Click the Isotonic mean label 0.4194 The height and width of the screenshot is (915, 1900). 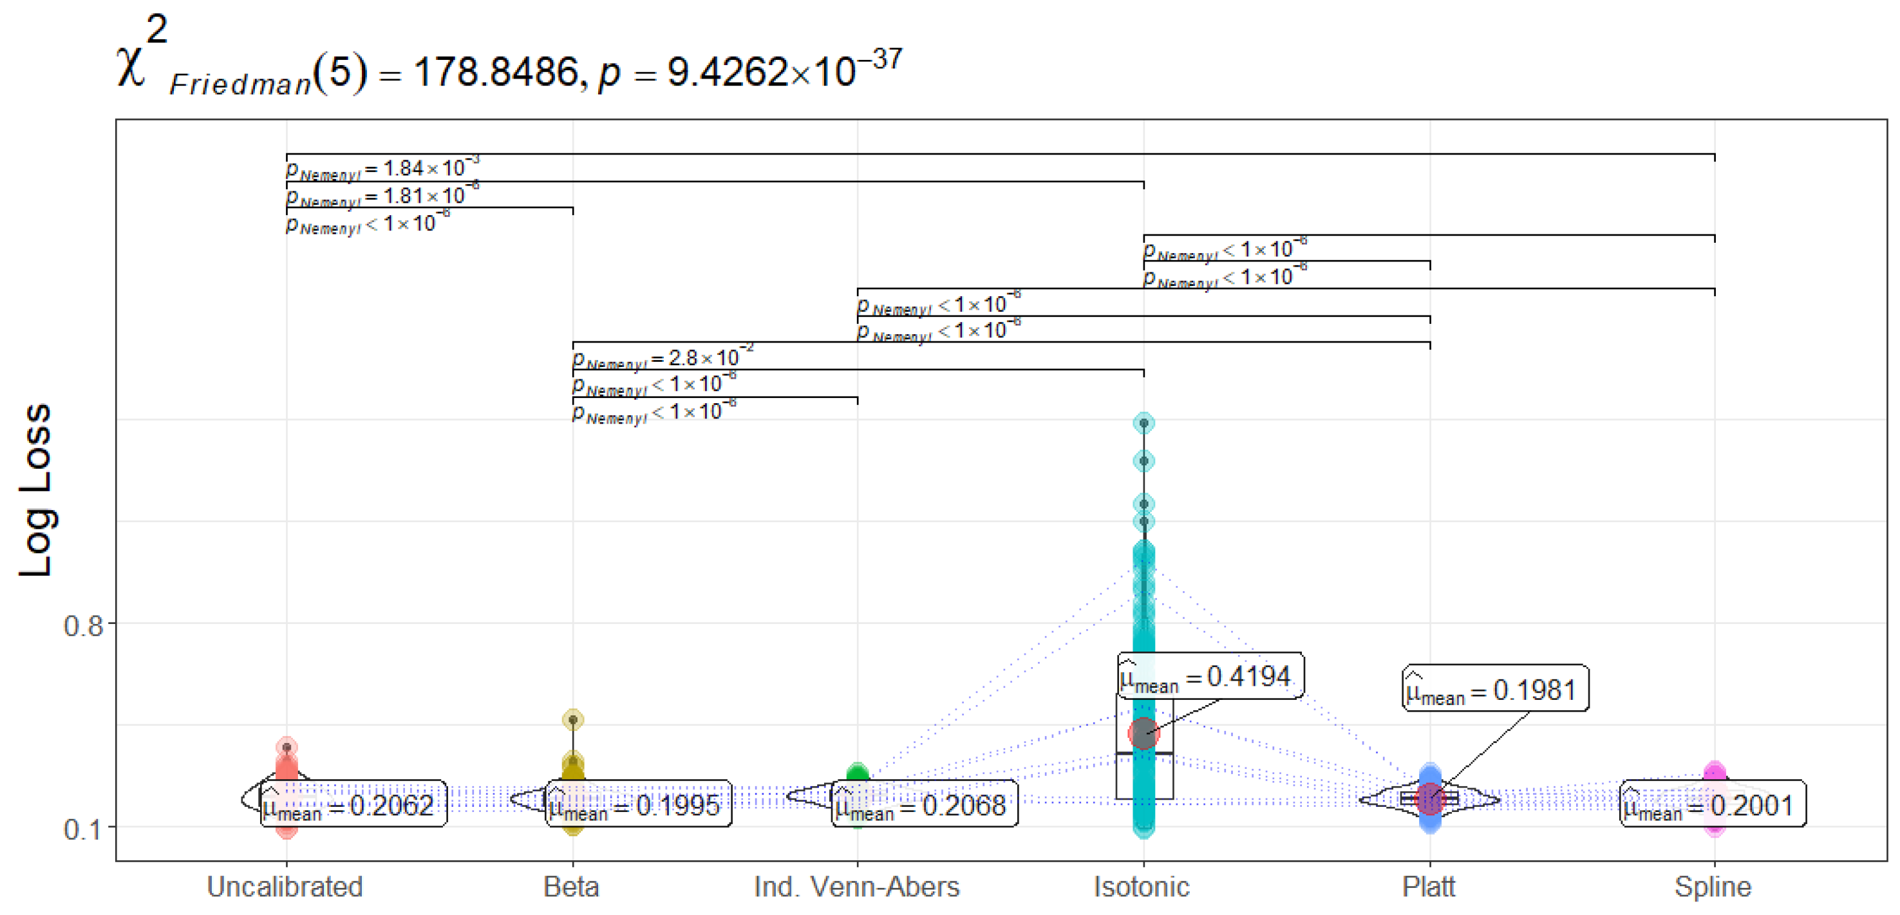coord(1210,676)
